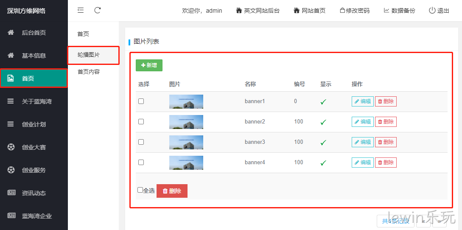Tick the checkbox for banner1
Viewport: 462px width, 230px height.
point(141,101)
